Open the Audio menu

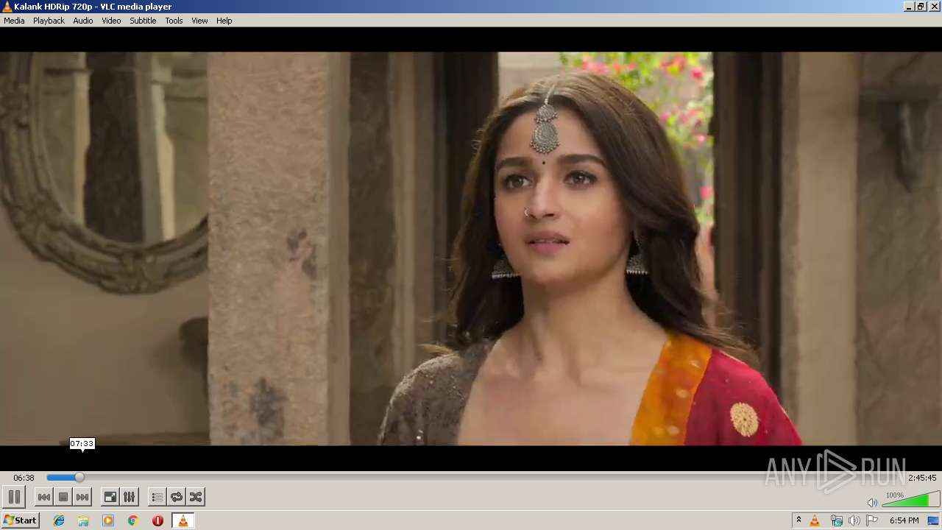[x=83, y=21]
